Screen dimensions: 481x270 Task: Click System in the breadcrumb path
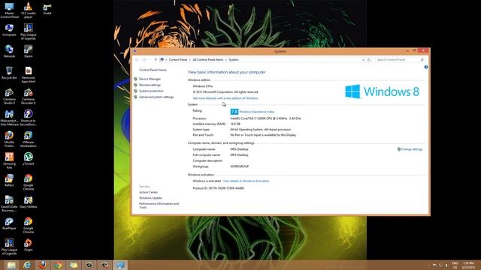click(234, 60)
